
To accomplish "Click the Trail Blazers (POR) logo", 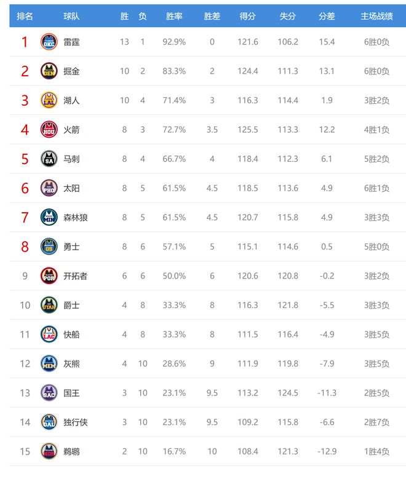I will tap(49, 276).
